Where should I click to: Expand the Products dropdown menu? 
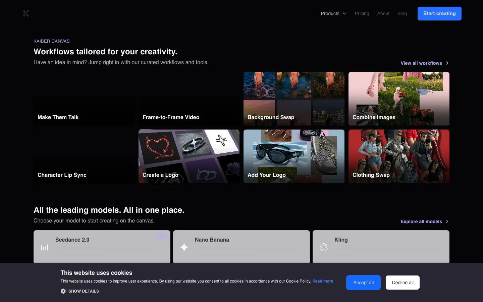(333, 13)
